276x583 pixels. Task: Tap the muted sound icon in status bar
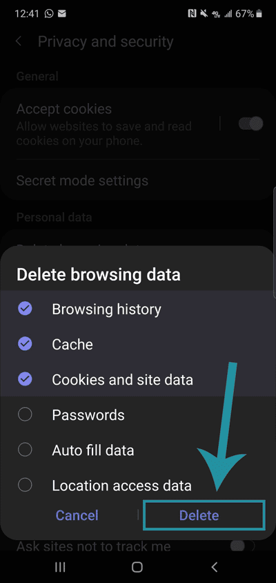[x=204, y=14]
